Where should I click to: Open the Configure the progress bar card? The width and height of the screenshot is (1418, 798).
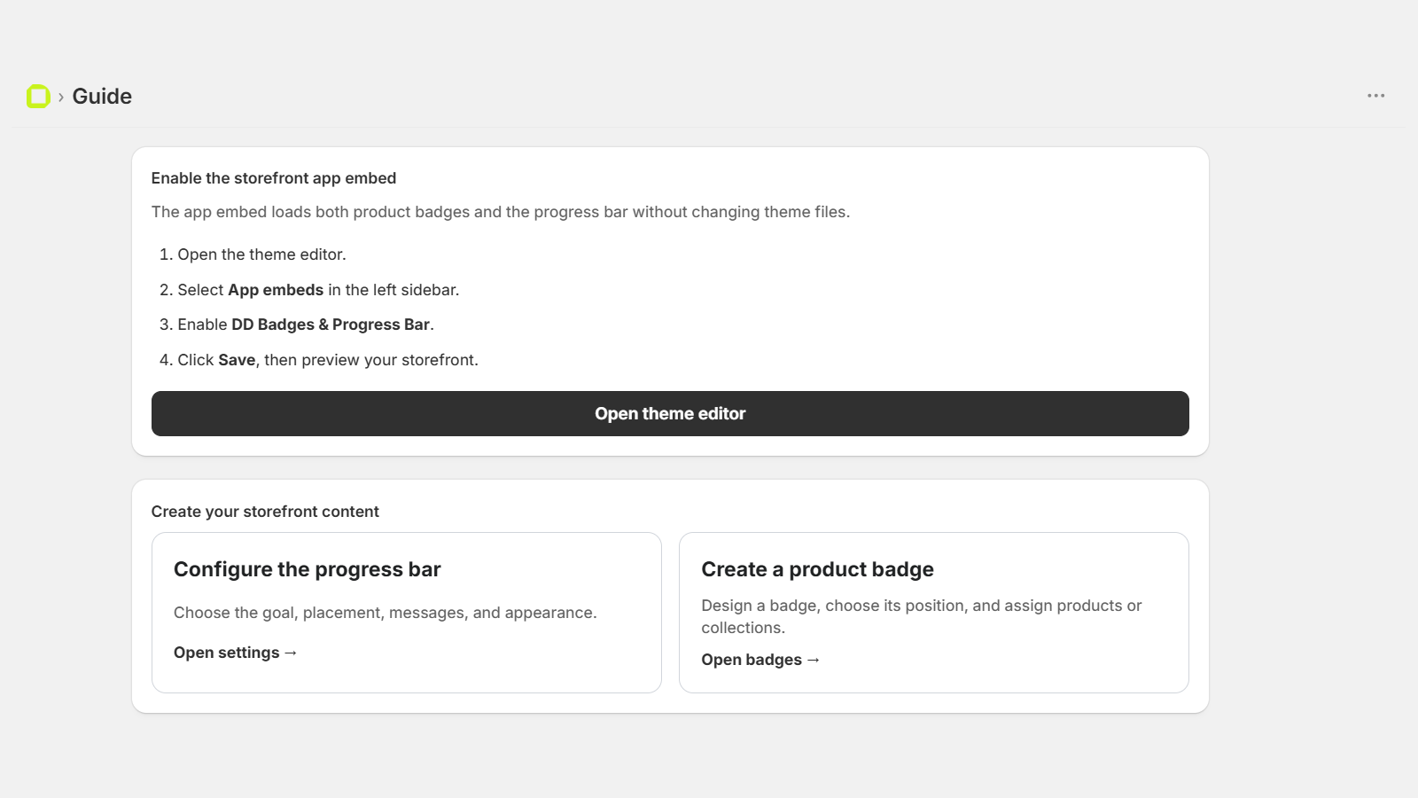[407, 613]
